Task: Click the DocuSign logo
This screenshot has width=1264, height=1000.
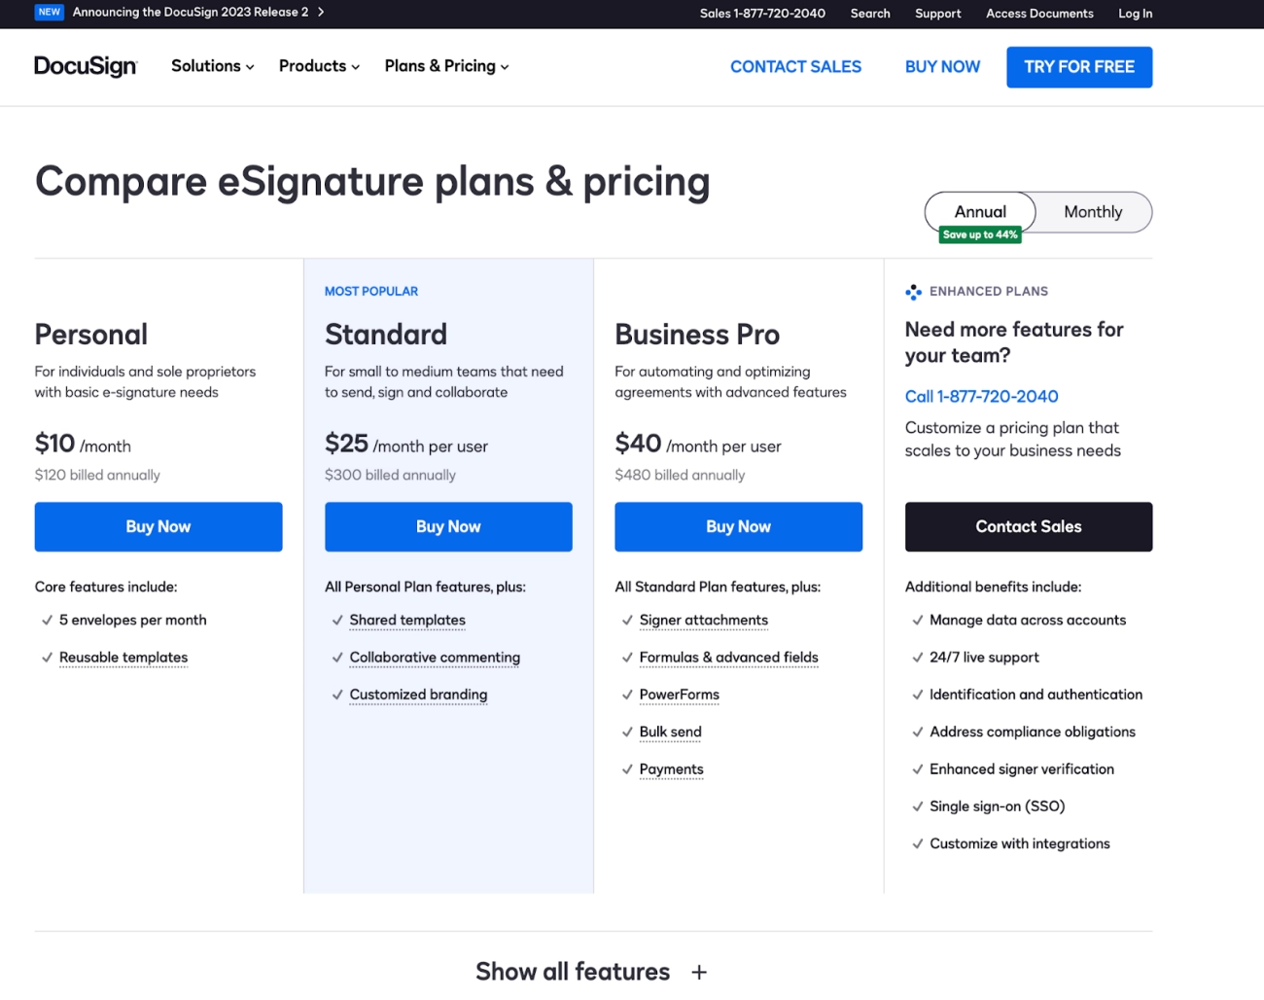Action: 86,66
